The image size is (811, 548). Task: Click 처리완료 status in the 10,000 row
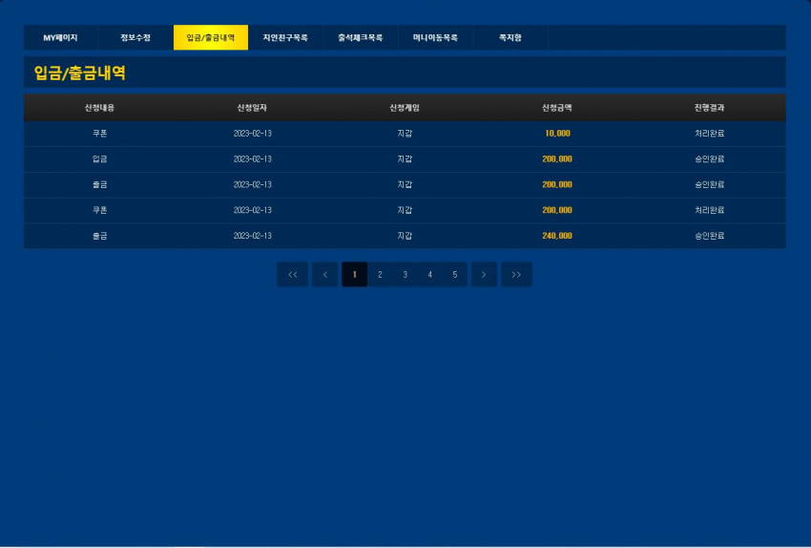709,134
